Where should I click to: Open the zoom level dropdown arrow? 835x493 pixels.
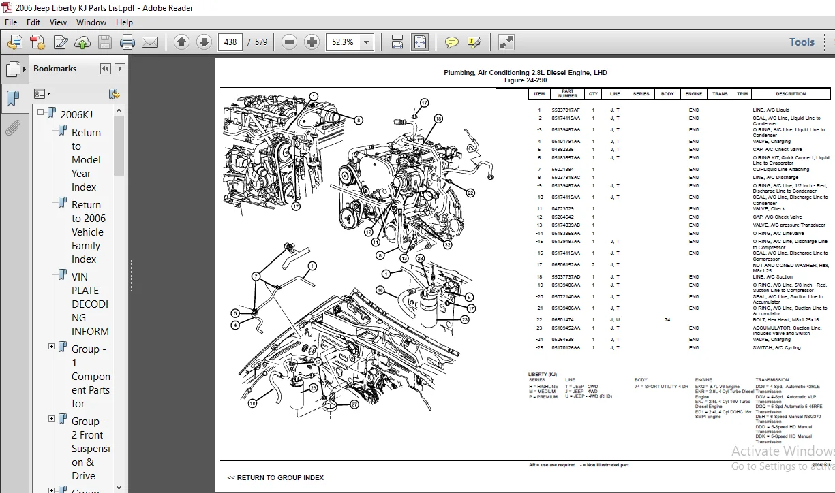pos(367,42)
